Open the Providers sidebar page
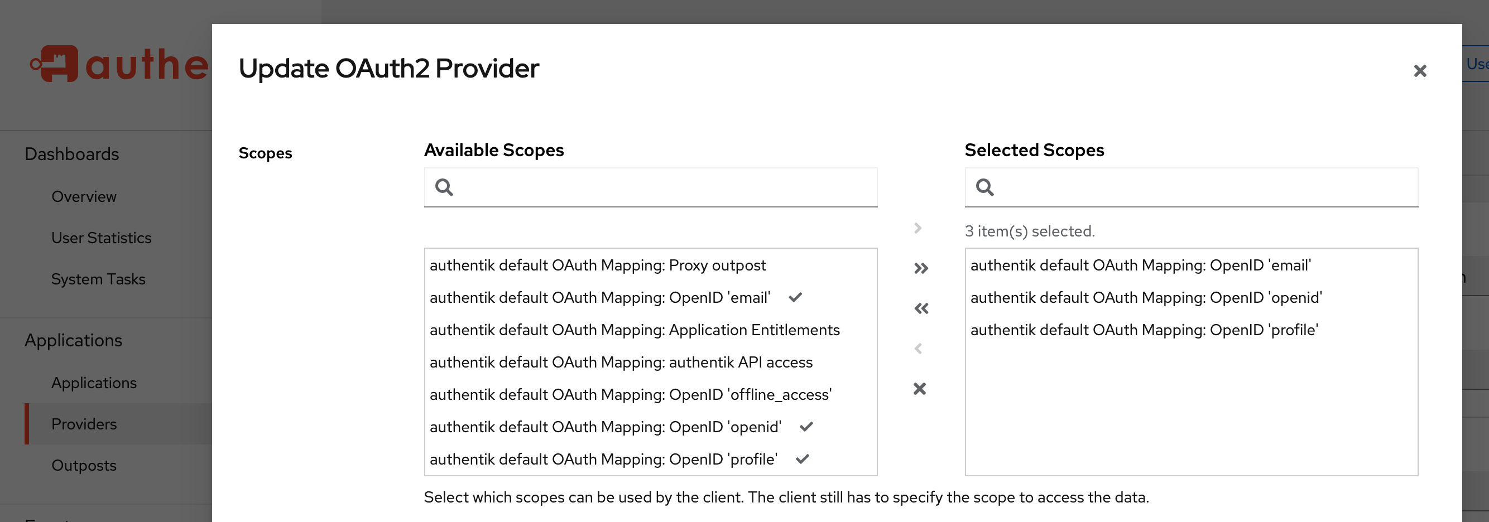 (x=84, y=424)
